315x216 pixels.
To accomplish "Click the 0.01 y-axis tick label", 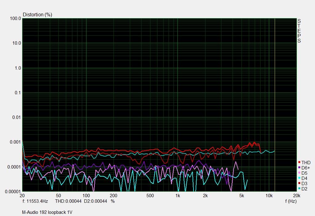I will pyautogui.click(x=17, y=117).
